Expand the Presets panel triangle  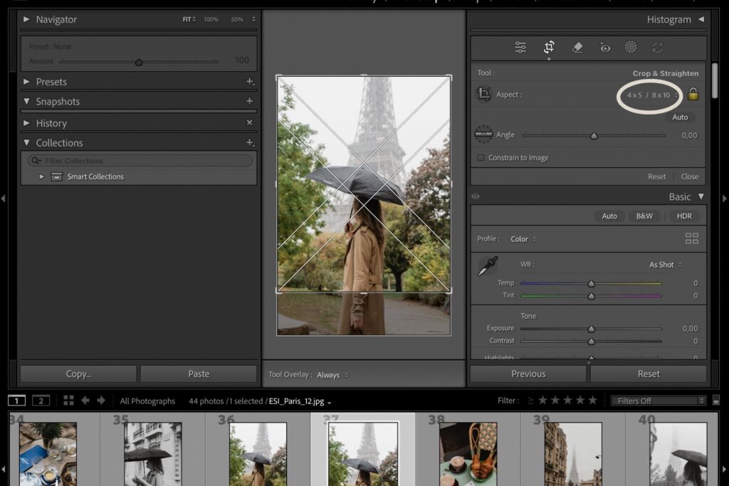26,82
